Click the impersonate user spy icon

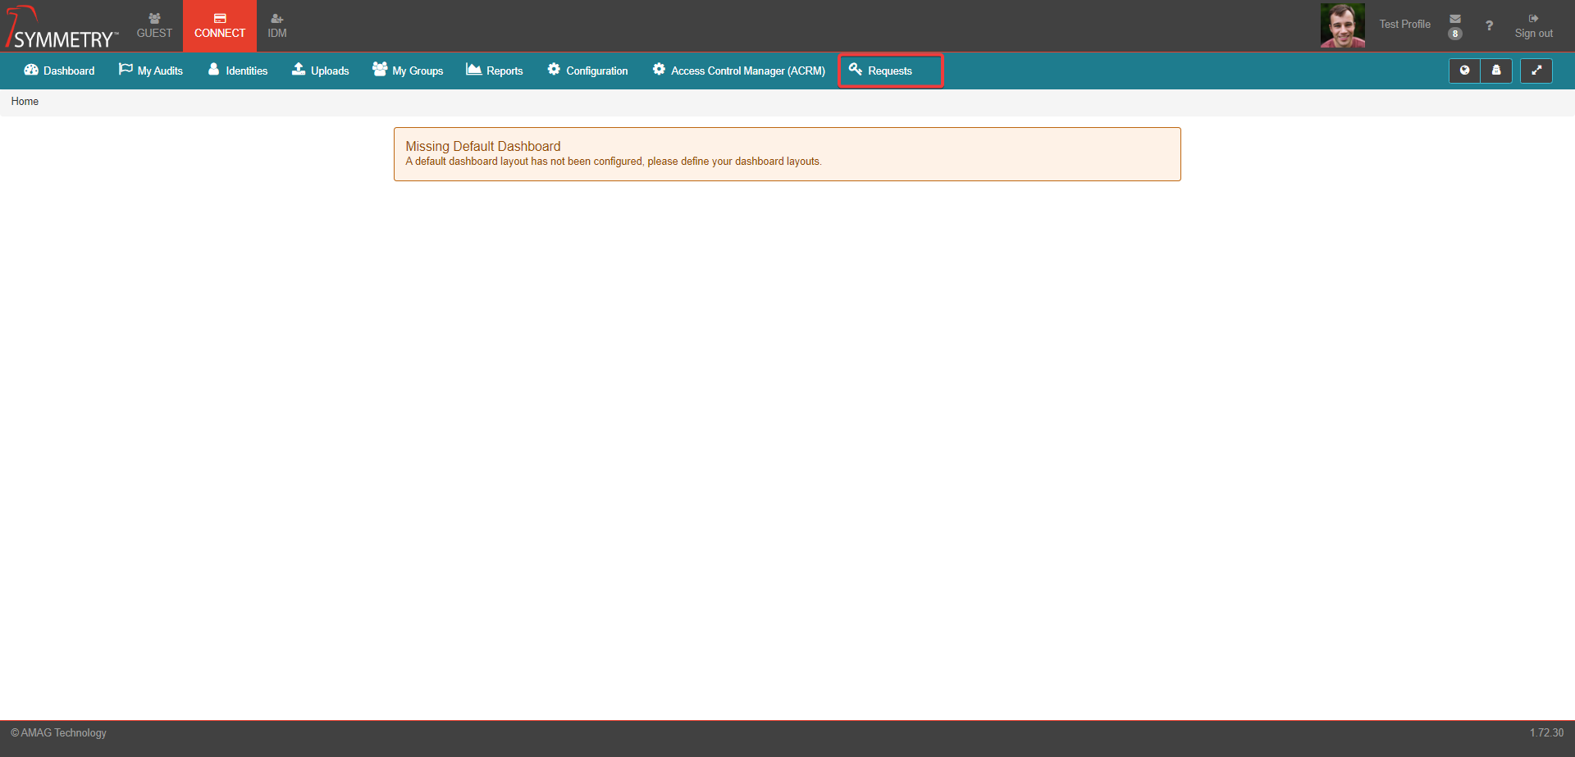(1496, 71)
